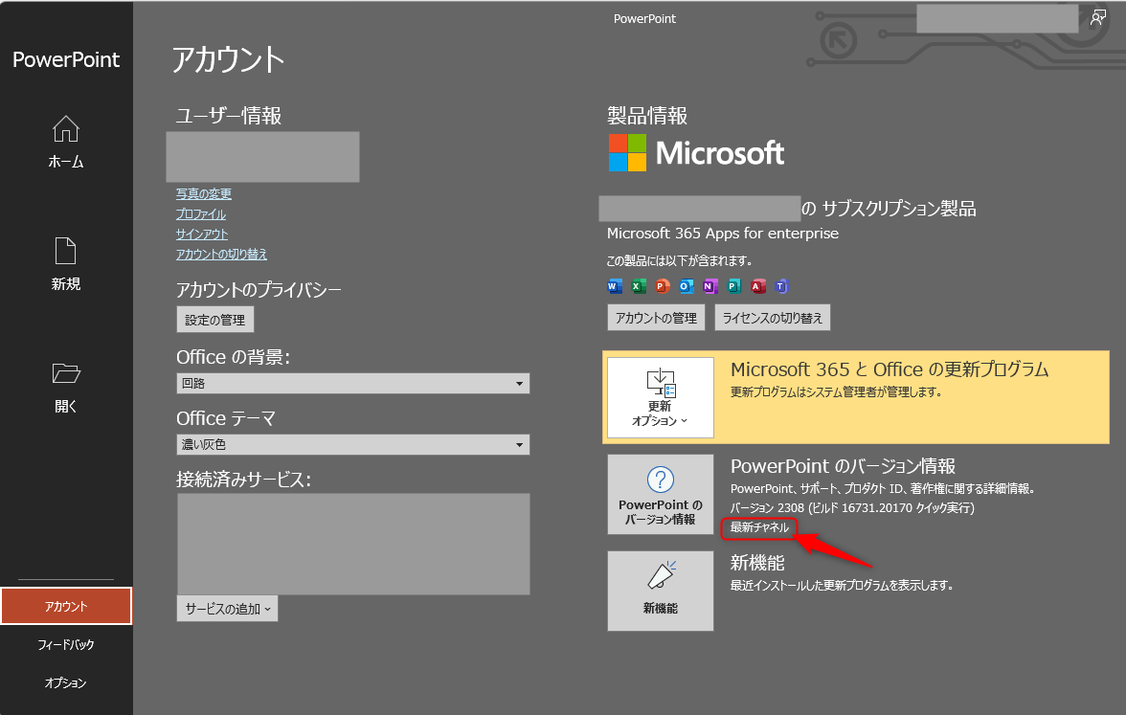Screen dimensions: 1126x715
Task: Click the 接続済みサービス list box
Action: (353, 544)
